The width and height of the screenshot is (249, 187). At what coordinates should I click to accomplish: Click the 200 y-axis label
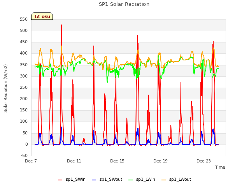(x=24, y=99)
